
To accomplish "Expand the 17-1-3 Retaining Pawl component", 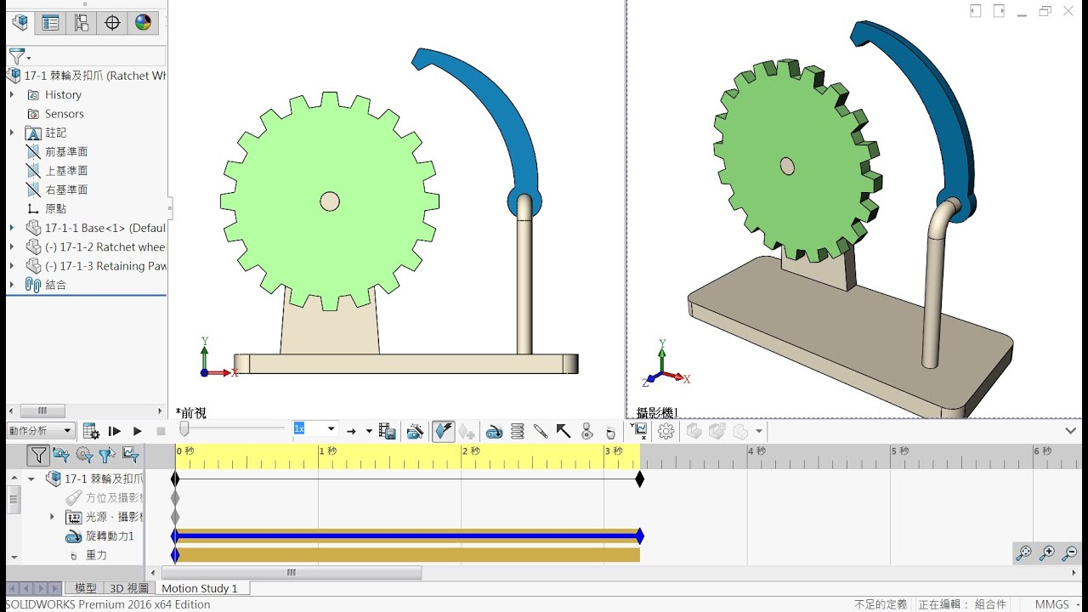I will pos(12,266).
